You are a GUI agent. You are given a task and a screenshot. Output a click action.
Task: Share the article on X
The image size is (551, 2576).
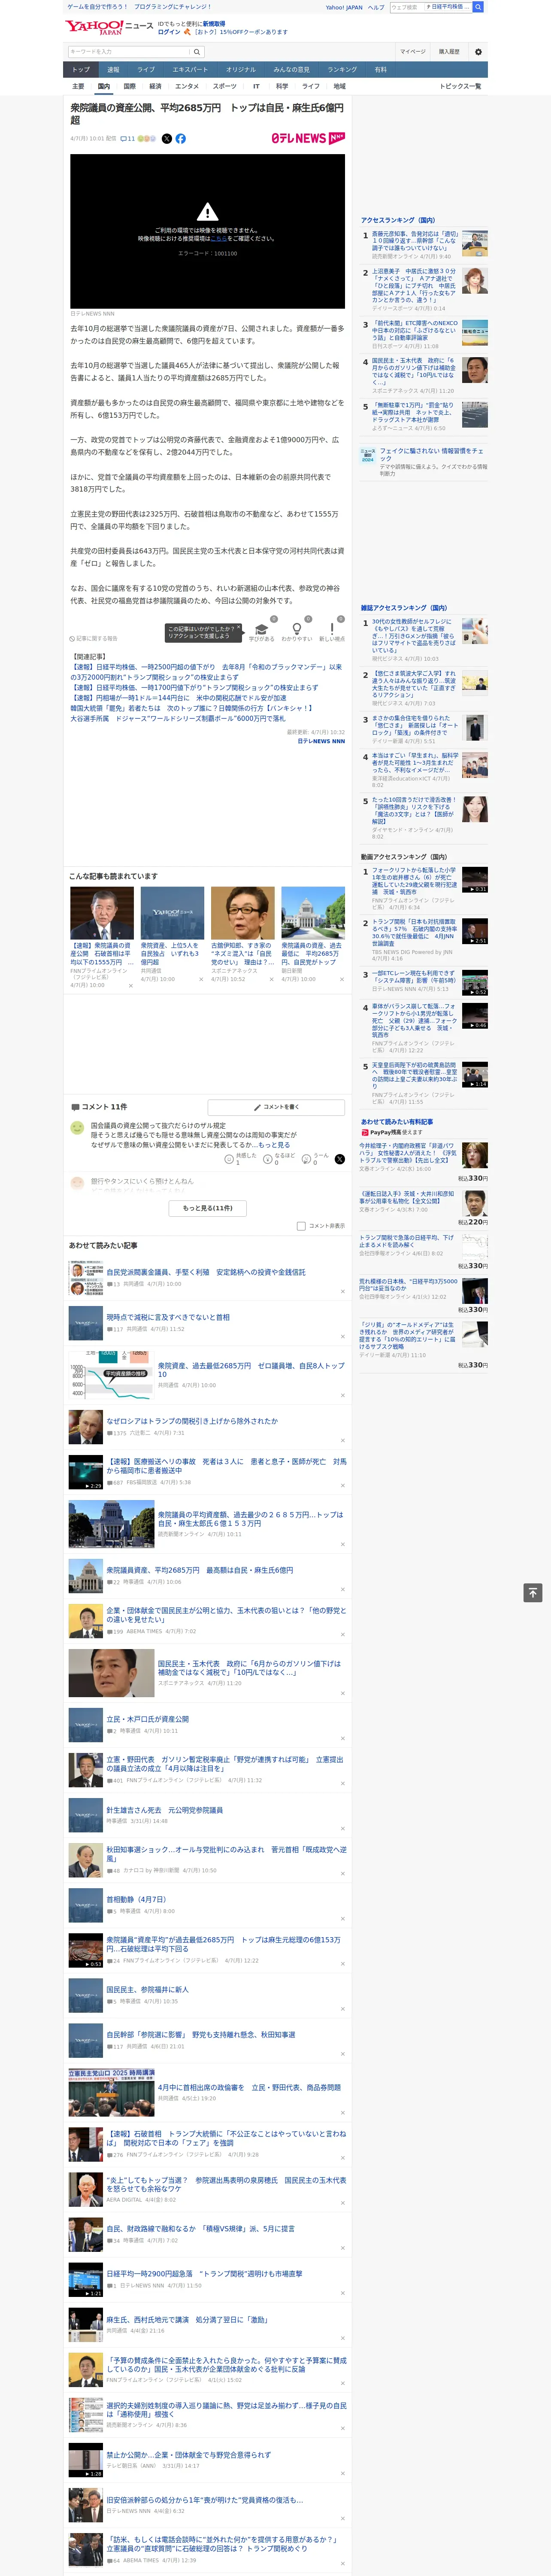tap(167, 139)
